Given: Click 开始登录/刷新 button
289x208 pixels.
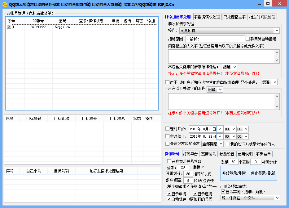Looking at the screenshot, I should (234, 173).
